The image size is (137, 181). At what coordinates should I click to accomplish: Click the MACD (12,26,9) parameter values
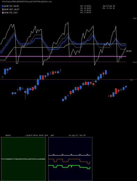(36, 135)
